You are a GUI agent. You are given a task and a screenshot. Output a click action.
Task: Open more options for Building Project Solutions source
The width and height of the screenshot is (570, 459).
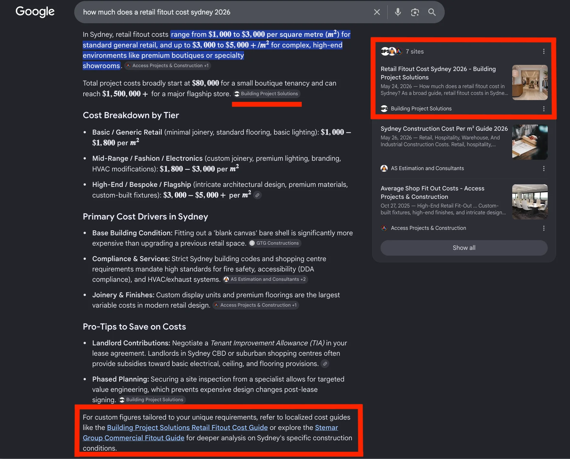(544, 109)
